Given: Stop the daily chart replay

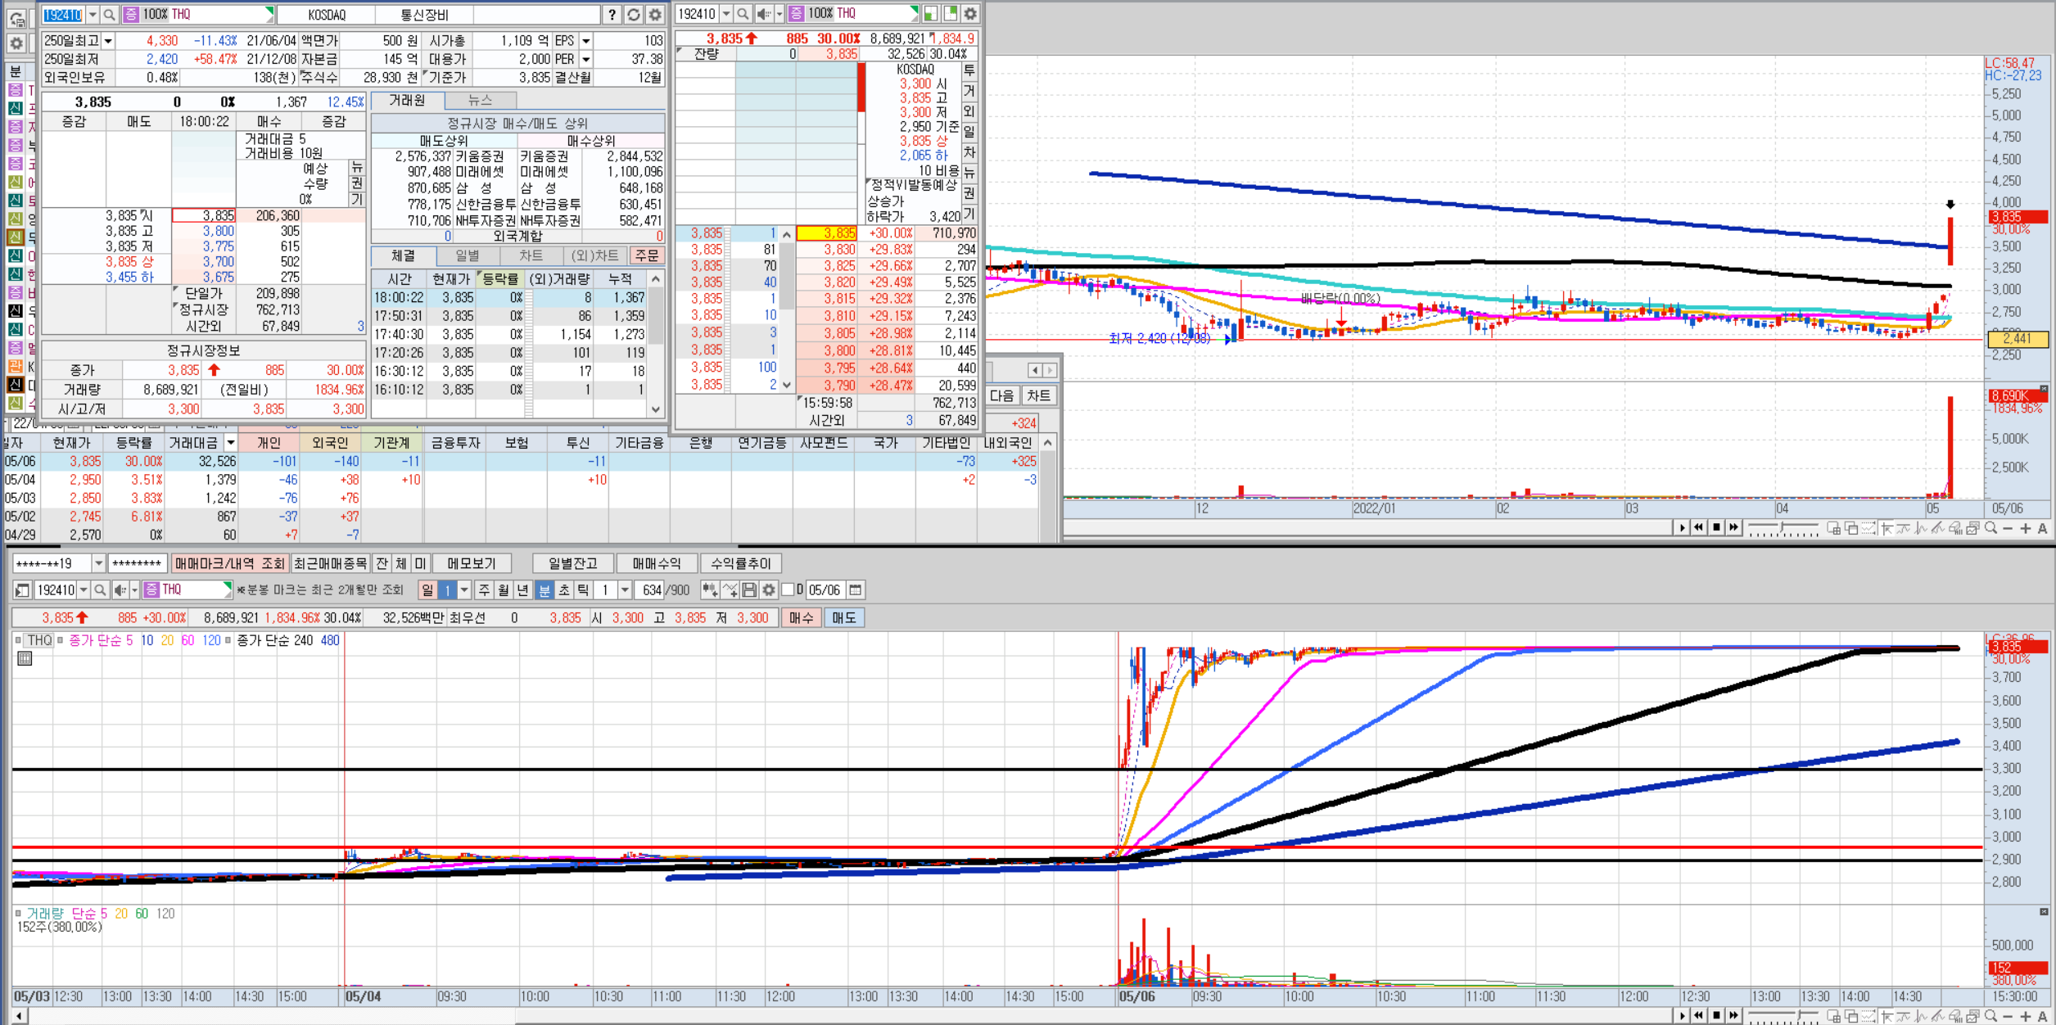Looking at the screenshot, I should (x=1716, y=528).
